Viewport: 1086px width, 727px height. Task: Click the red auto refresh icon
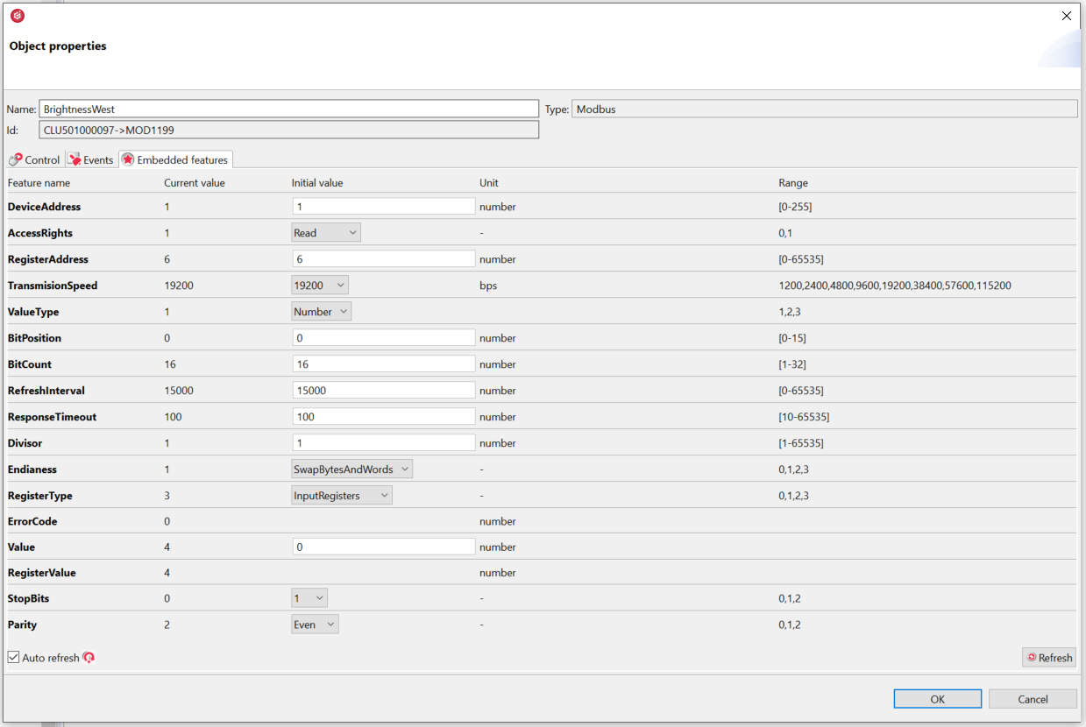89,657
